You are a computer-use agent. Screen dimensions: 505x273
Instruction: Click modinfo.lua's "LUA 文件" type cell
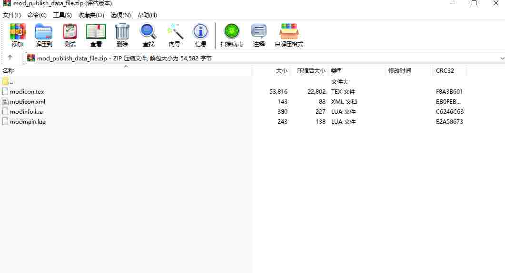[343, 112]
